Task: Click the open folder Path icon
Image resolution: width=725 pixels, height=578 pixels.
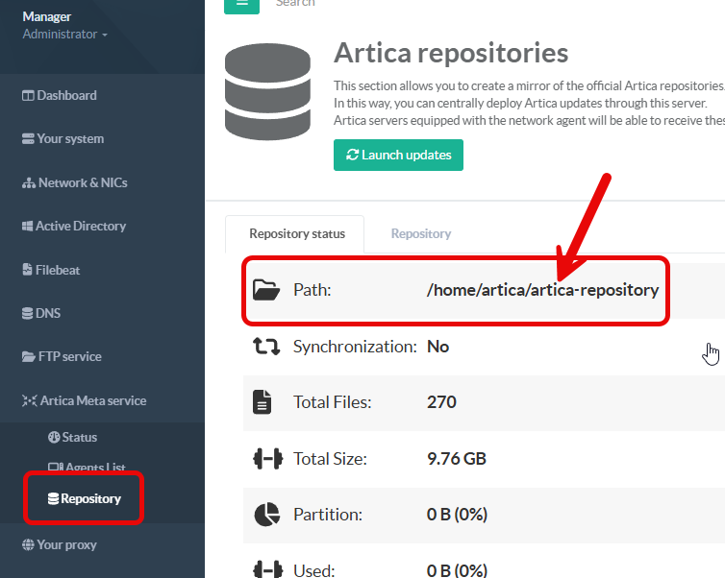Action: pyautogui.click(x=264, y=289)
